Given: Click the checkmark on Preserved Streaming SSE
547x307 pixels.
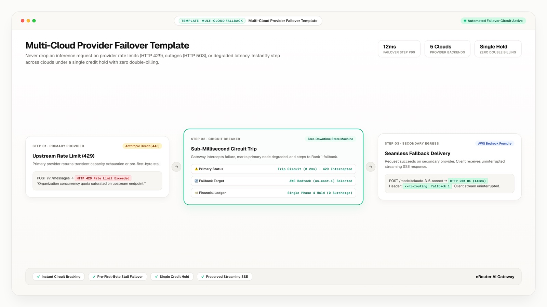Looking at the screenshot, I should (x=203, y=277).
